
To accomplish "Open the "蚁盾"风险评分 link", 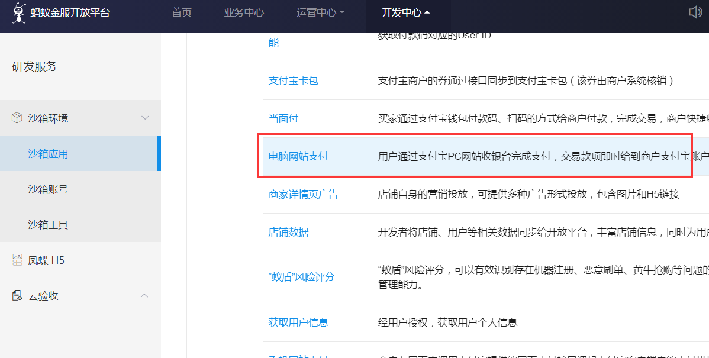I will 302,277.
